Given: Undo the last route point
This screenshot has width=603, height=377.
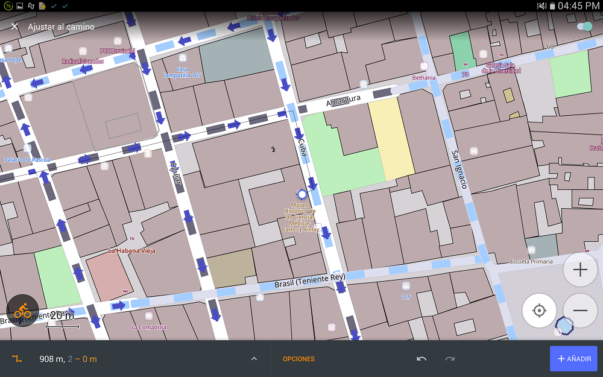Looking at the screenshot, I should (421, 359).
